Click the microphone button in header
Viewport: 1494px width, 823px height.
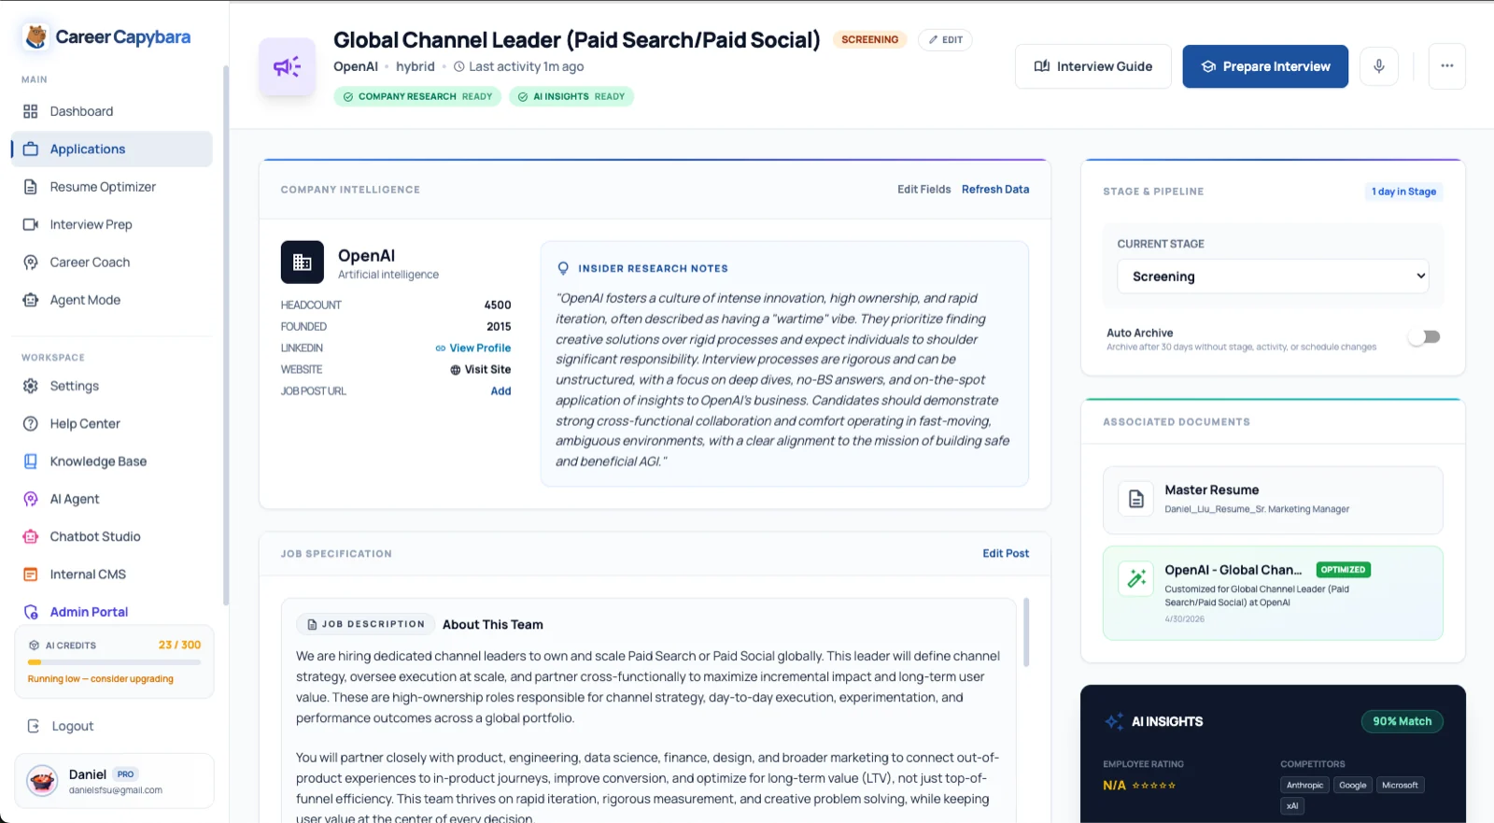tap(1378, 66)
